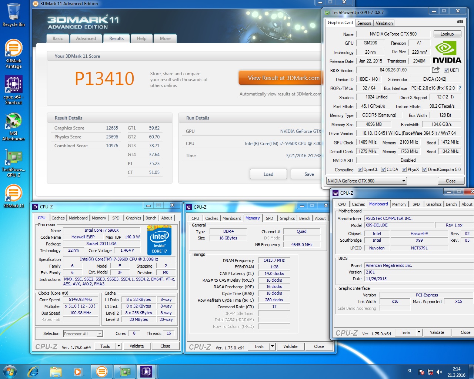Image resolution: width=474 pixels, height=379 pixels.
Task: Open the SPD tab in CPU-Z Memory window
Action: (x=269, y=218)
